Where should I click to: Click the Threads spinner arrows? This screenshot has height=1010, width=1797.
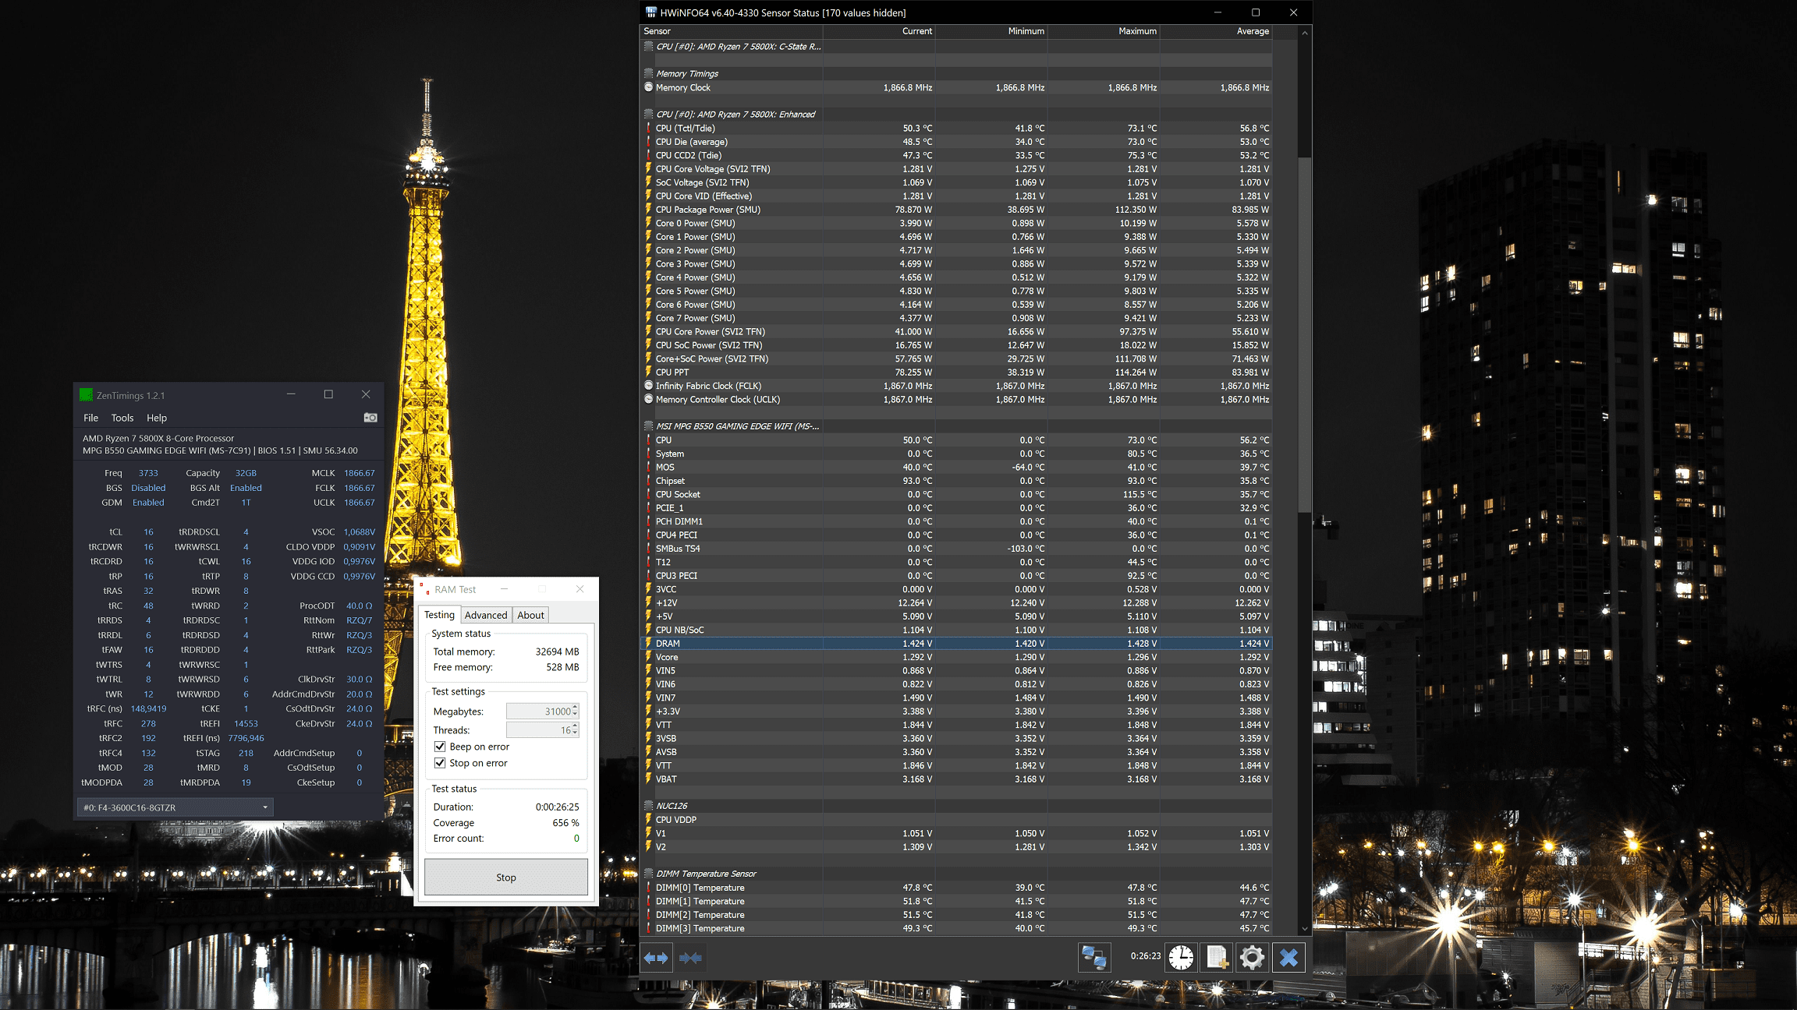point(576,729)
